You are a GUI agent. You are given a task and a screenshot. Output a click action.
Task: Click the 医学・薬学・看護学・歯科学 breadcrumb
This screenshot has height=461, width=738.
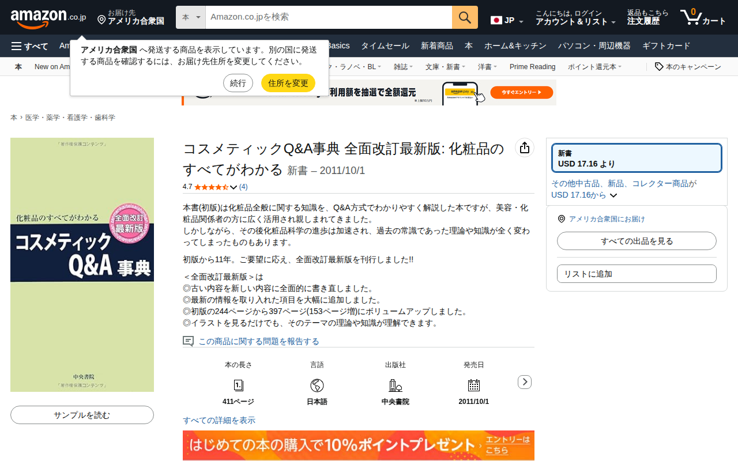click(x=70, y=118)
